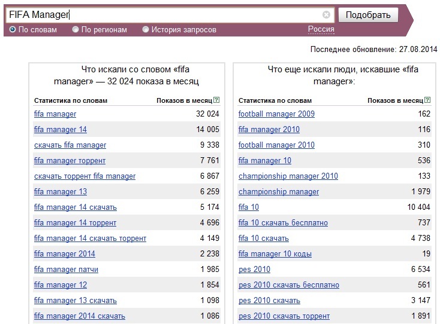Click right table 'Статистика по словам' header
This screenshot has width=440, height=324.
[x=275, y=100]
